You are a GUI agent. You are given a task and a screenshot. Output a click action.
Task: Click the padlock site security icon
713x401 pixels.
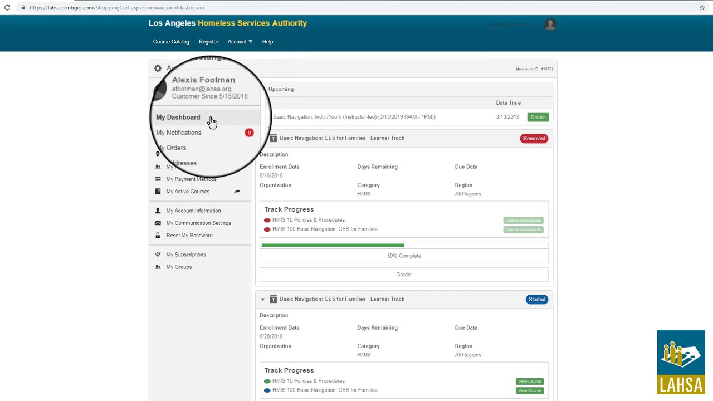click(x=23, y=8)
